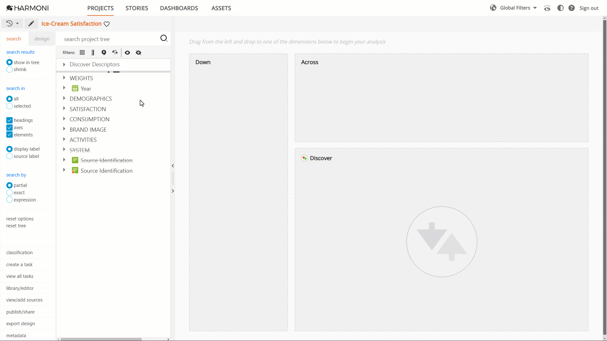Viewport: 607px width, 341px height.
Task: Click active Source Identification icon with red dot
Action: click(75, 170)
